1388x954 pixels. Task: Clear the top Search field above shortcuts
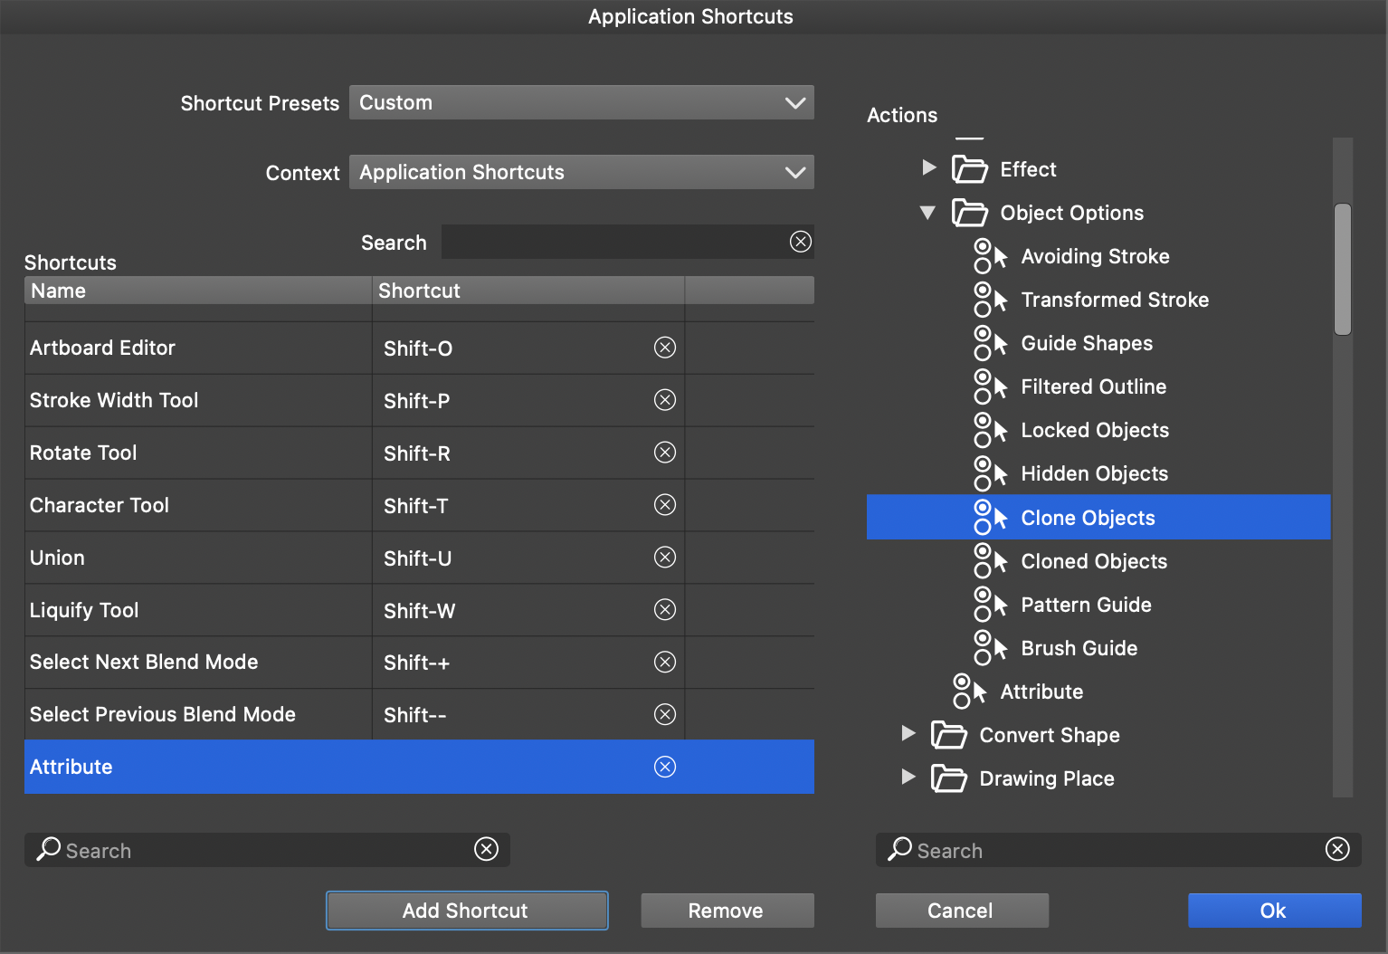coord(801,242)
